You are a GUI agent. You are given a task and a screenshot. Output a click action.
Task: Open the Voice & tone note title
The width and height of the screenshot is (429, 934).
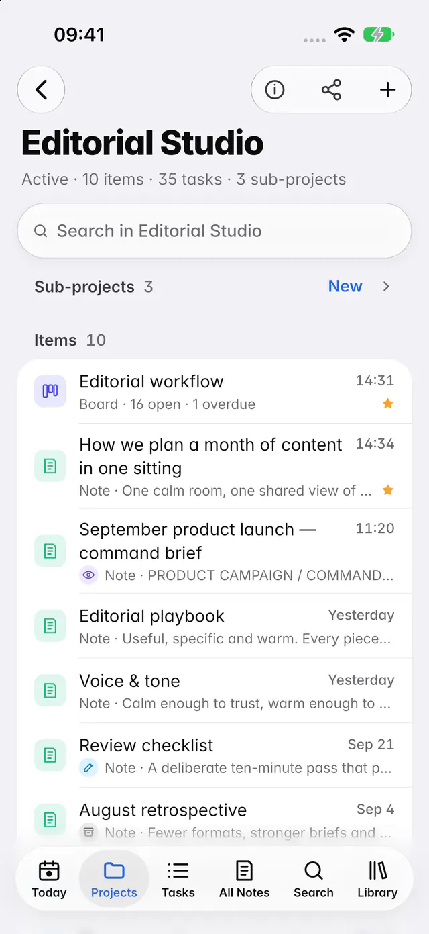[129, 681]
